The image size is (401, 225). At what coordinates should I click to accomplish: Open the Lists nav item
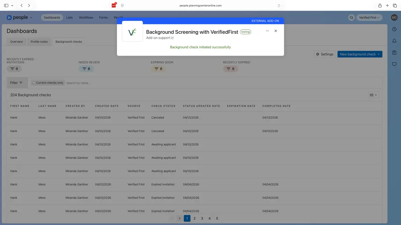click(70, 18)
